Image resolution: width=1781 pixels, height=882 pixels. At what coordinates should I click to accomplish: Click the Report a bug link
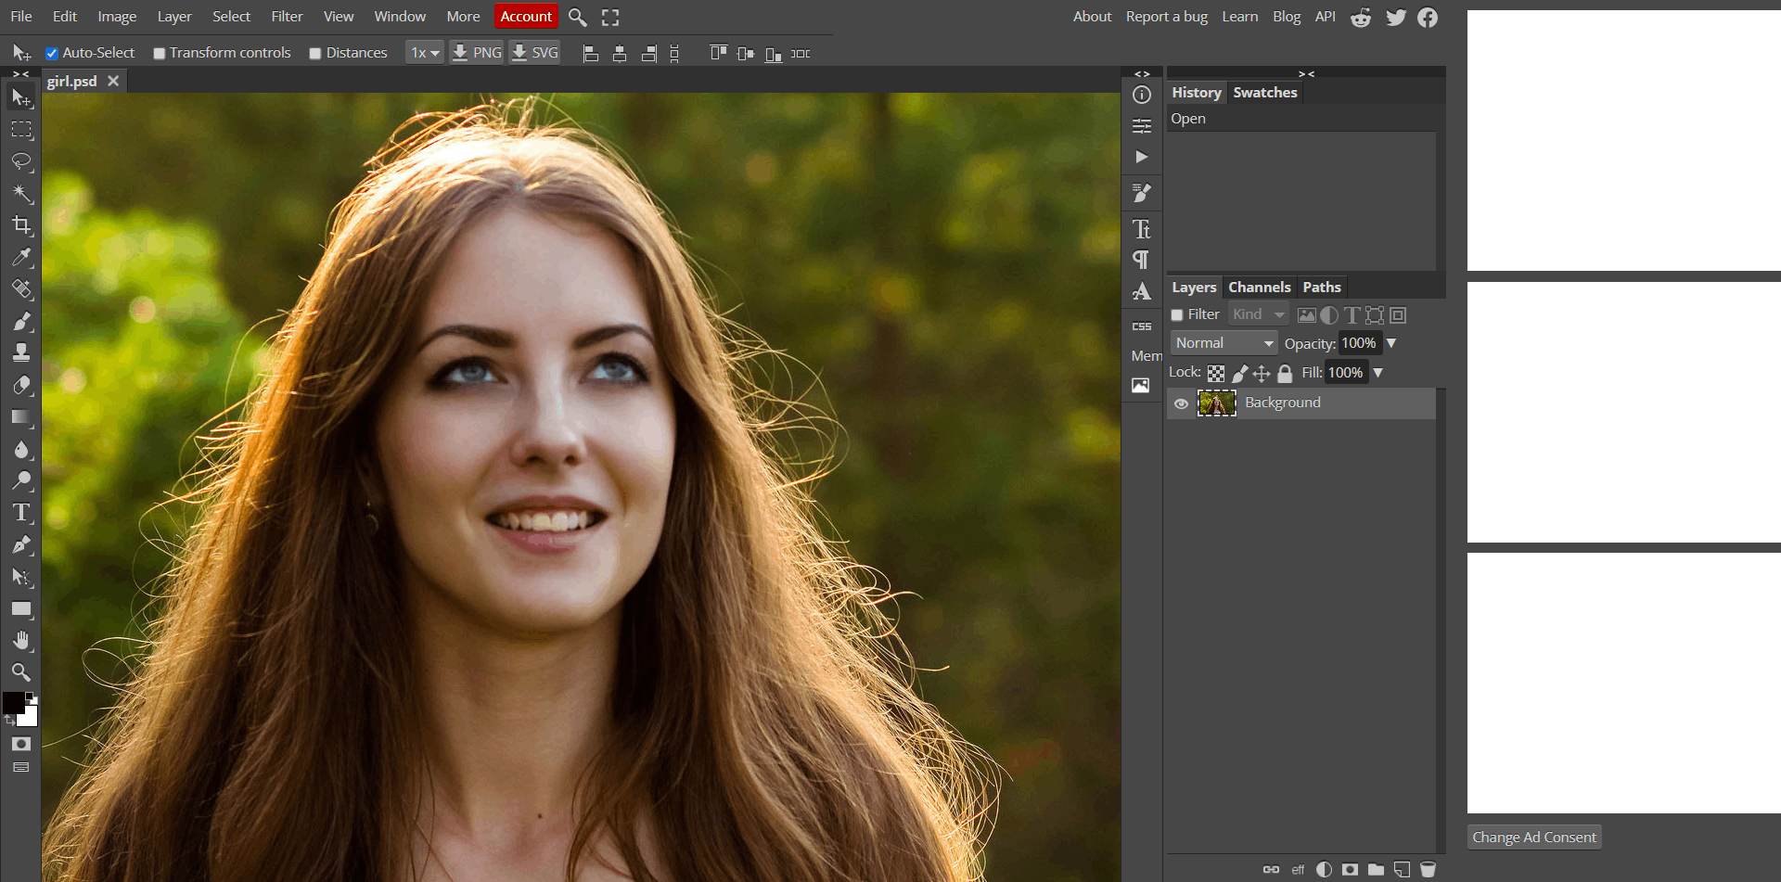click(x=1166, y=16)
